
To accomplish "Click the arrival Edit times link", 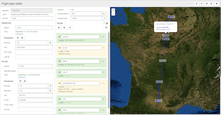I will tap(22, 77).
